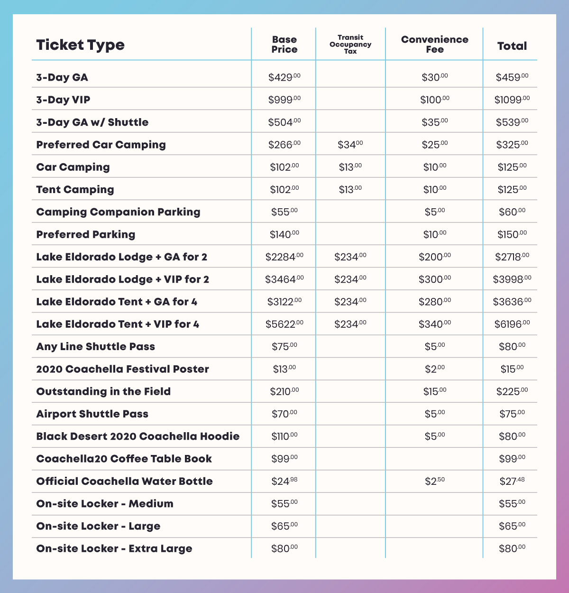Click the Base Price column header

tap(284, 45)
